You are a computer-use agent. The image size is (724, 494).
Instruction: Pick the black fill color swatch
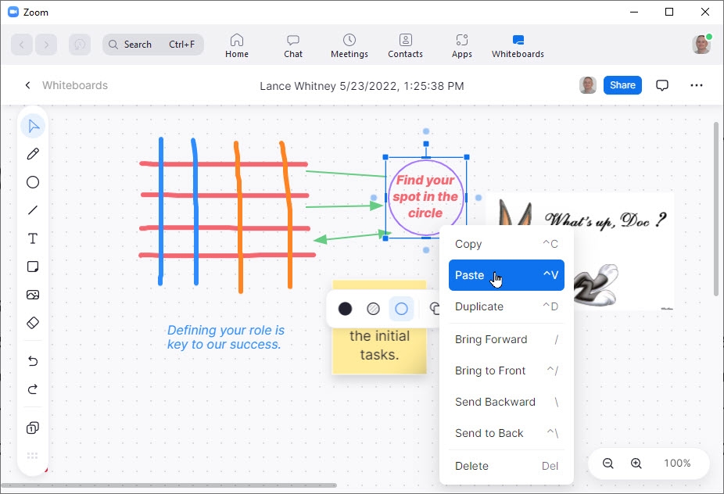coord(345,309)
